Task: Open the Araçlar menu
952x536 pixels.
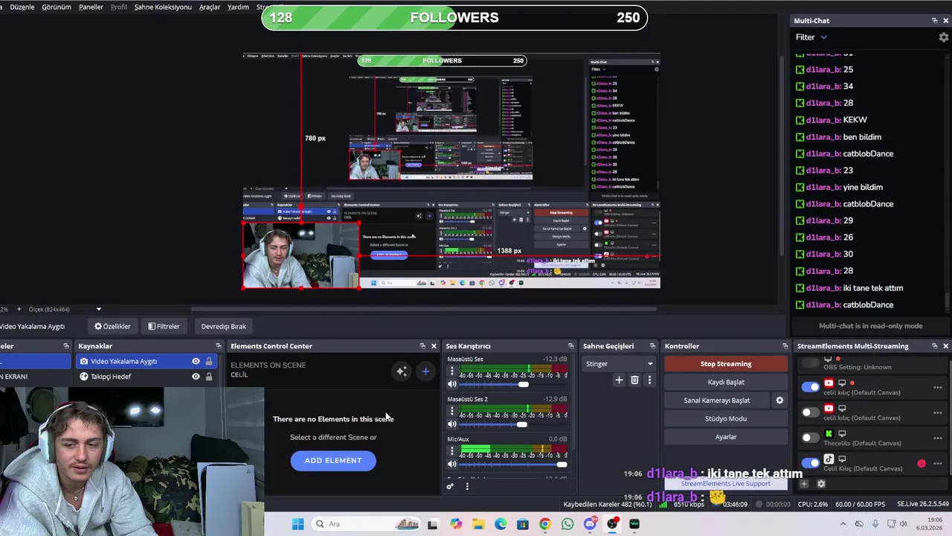Action: (x=210, y=7)
